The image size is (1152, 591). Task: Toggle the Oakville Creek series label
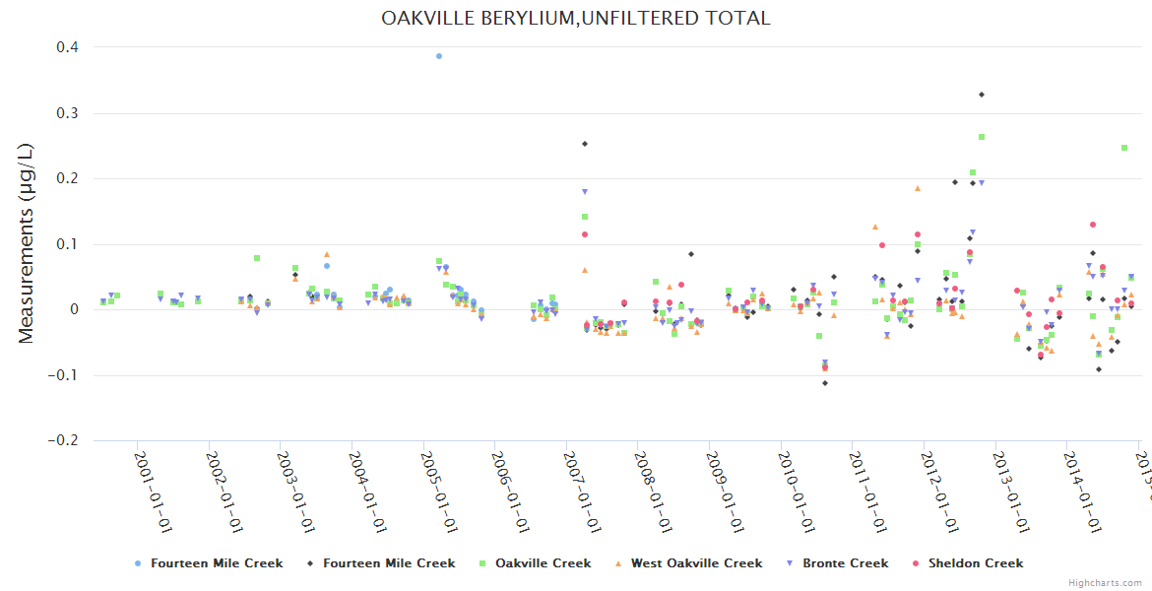(543, 563)
